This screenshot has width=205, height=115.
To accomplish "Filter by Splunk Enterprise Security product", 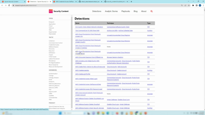I will [56, 106].
